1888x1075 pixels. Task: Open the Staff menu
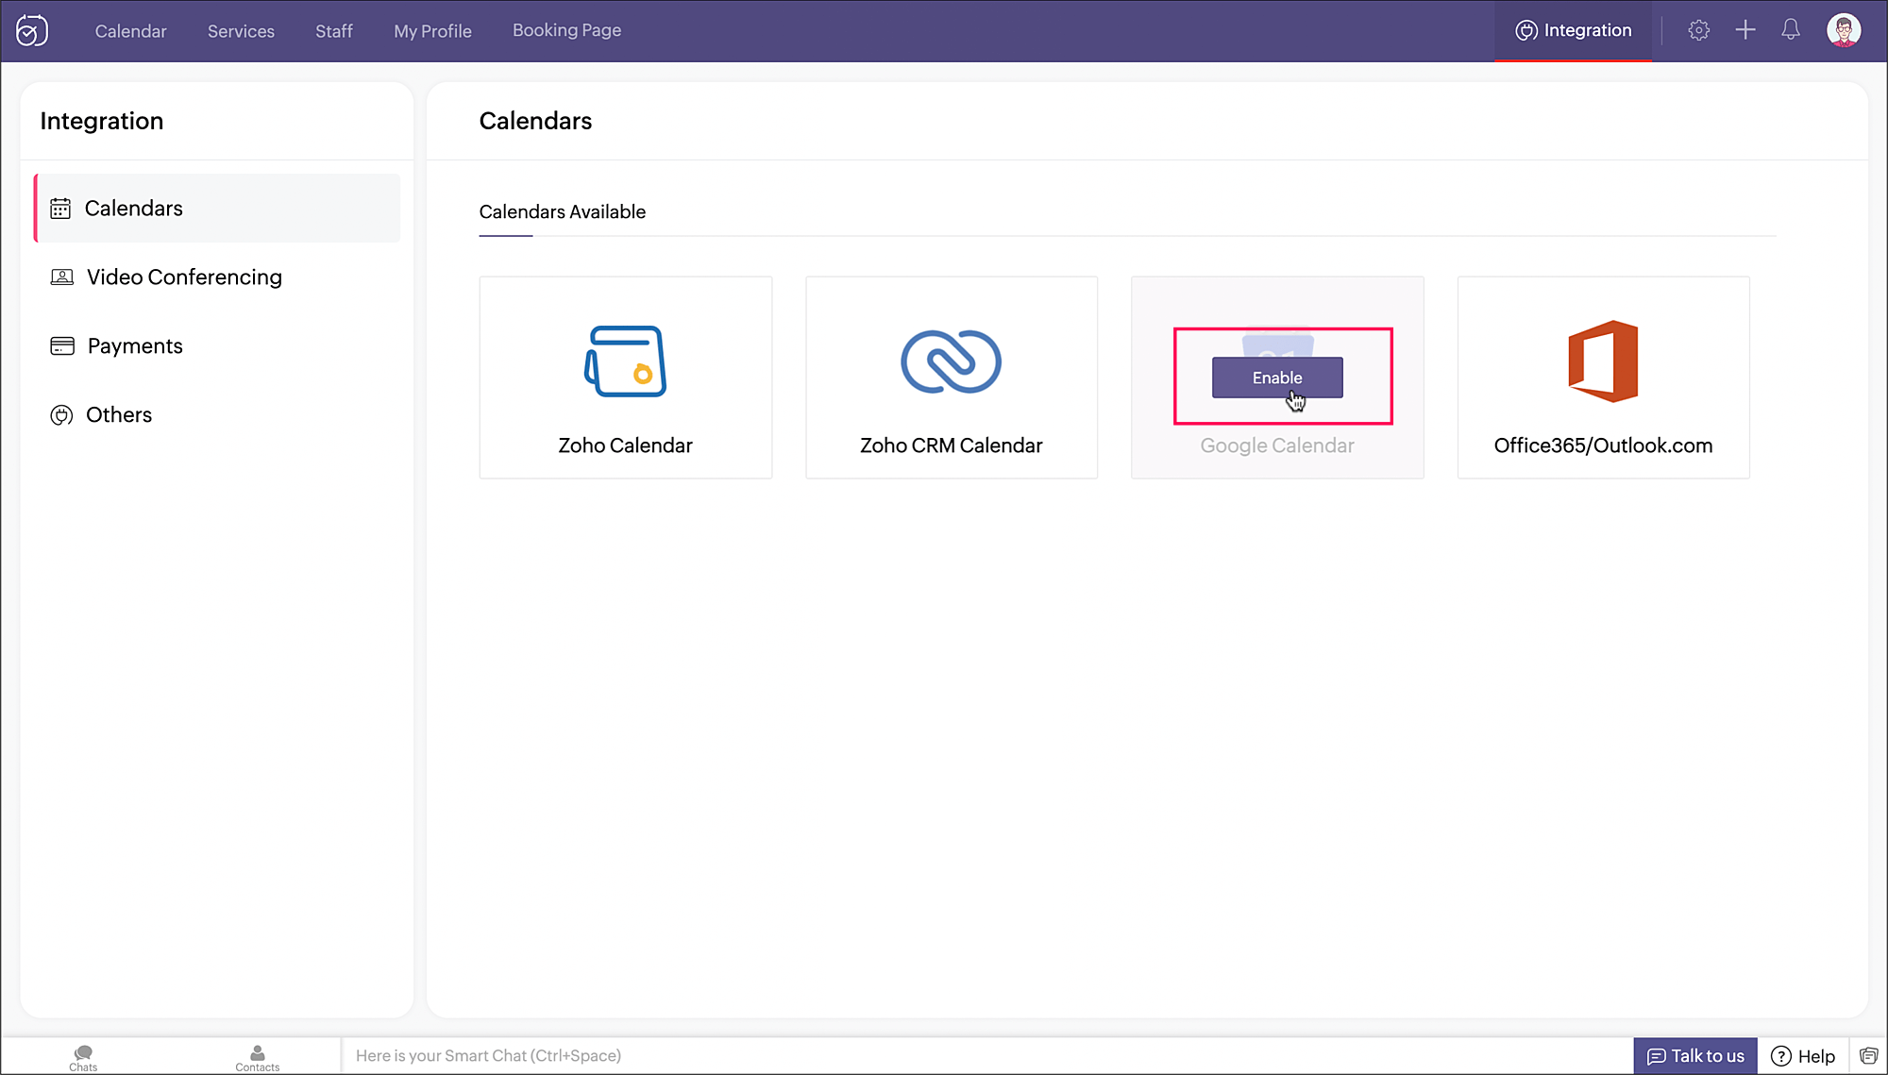[334, 31]
